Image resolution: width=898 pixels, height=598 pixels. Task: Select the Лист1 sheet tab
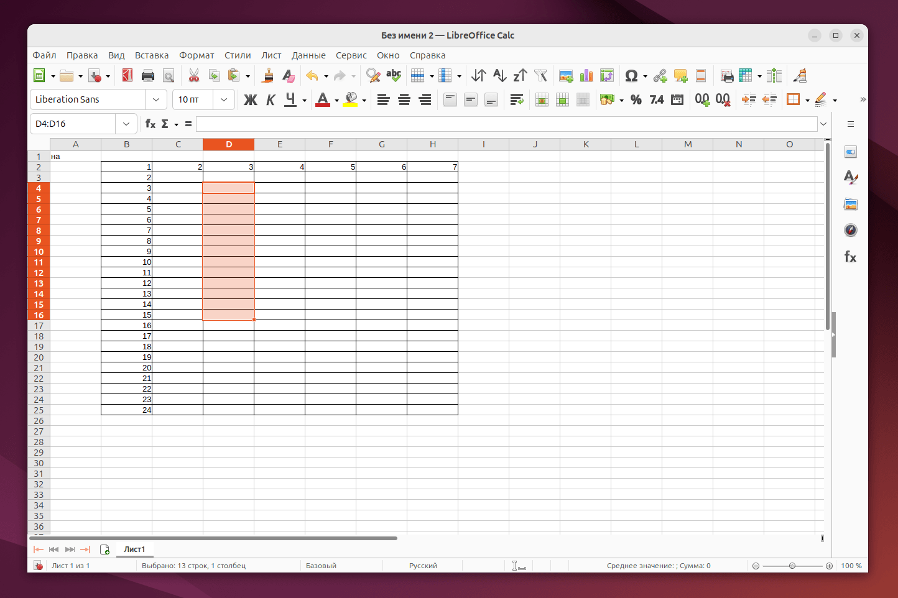(134, 549)
